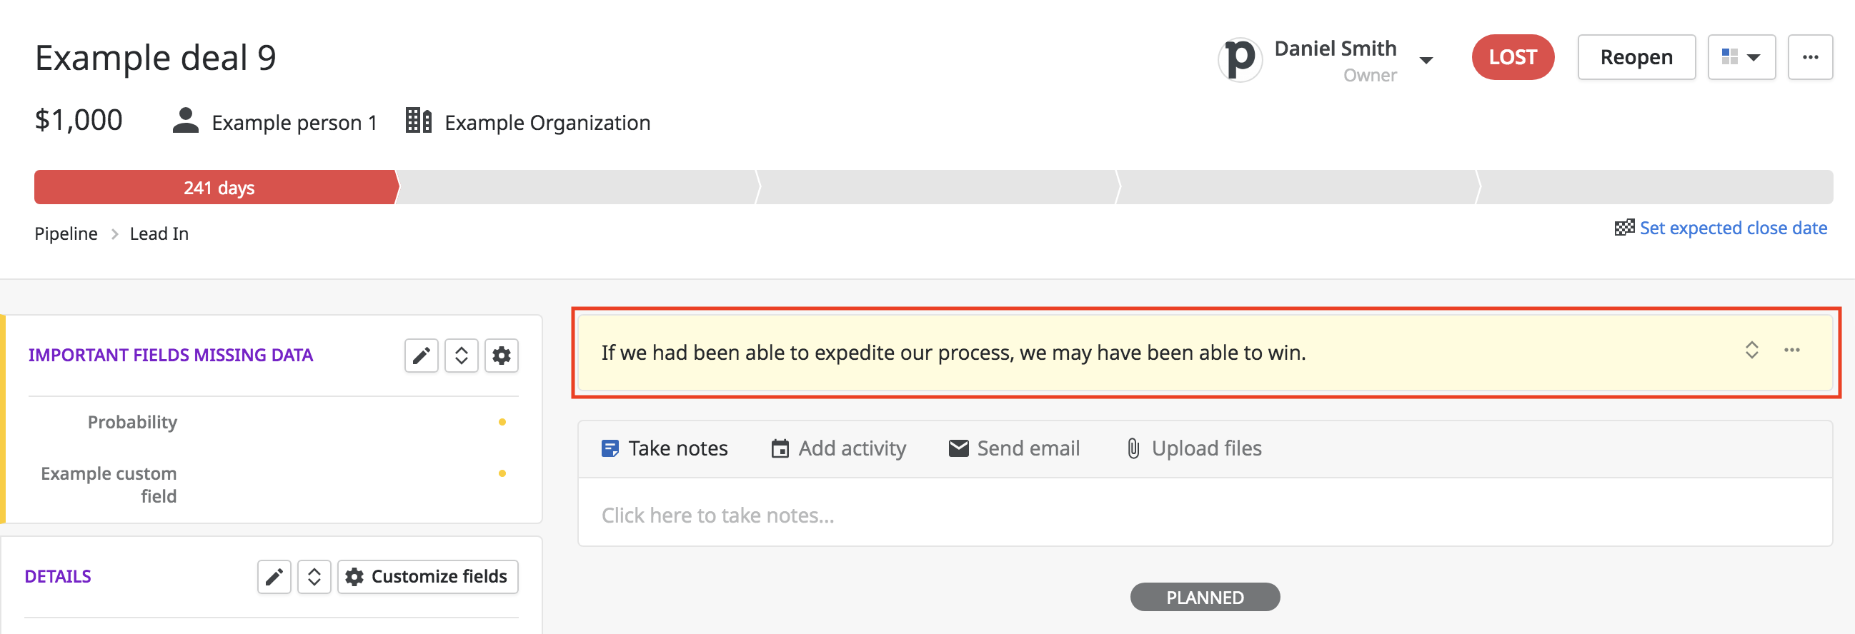
Task: Open the pinned note's three-dot options
Action: point(1792,351)
